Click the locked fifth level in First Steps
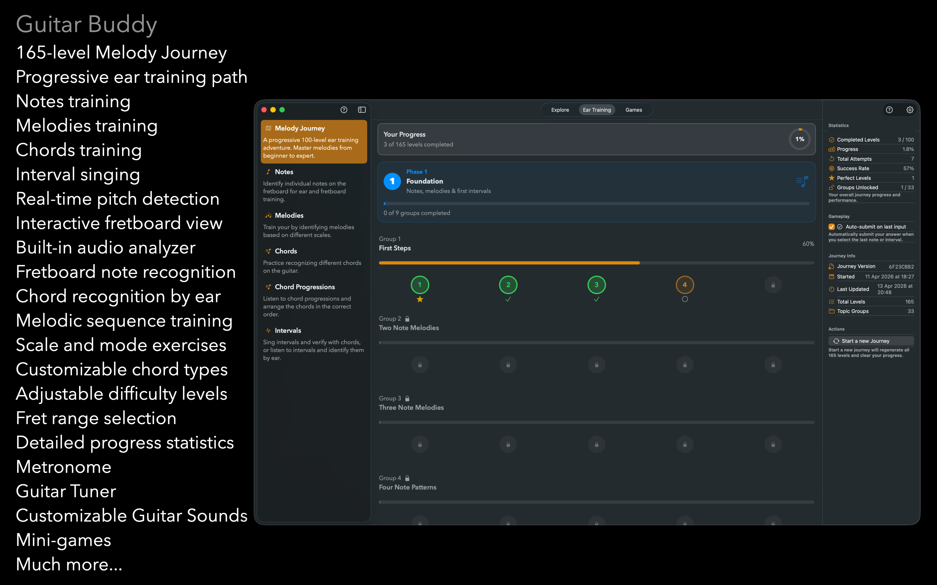 click(x=773, y=285)
